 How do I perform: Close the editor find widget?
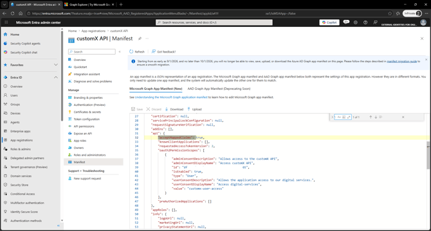(403, 117)
